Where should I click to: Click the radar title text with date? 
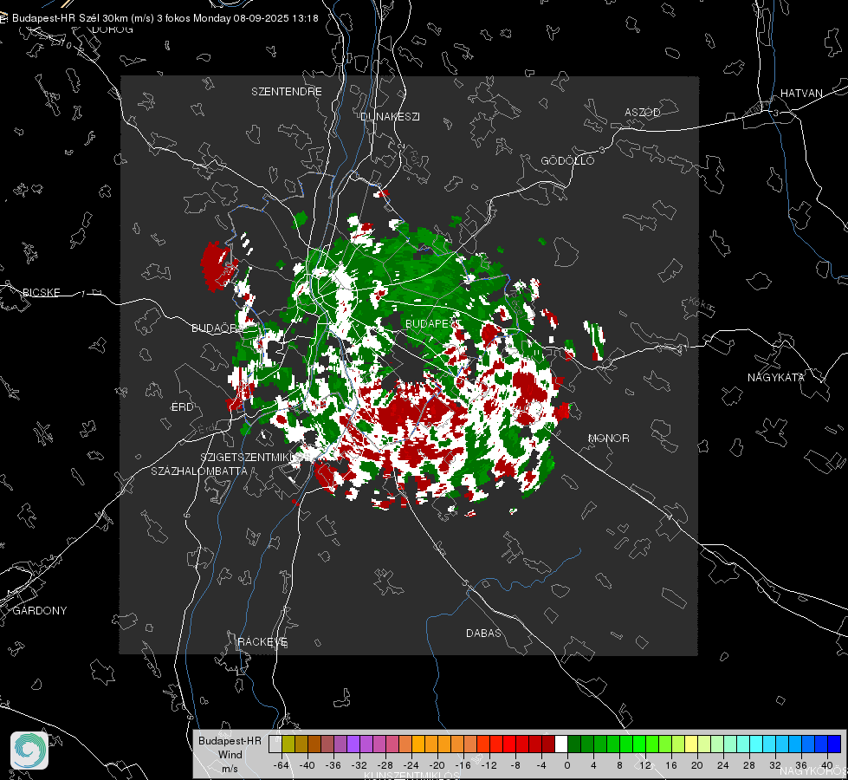pos(165,18)
